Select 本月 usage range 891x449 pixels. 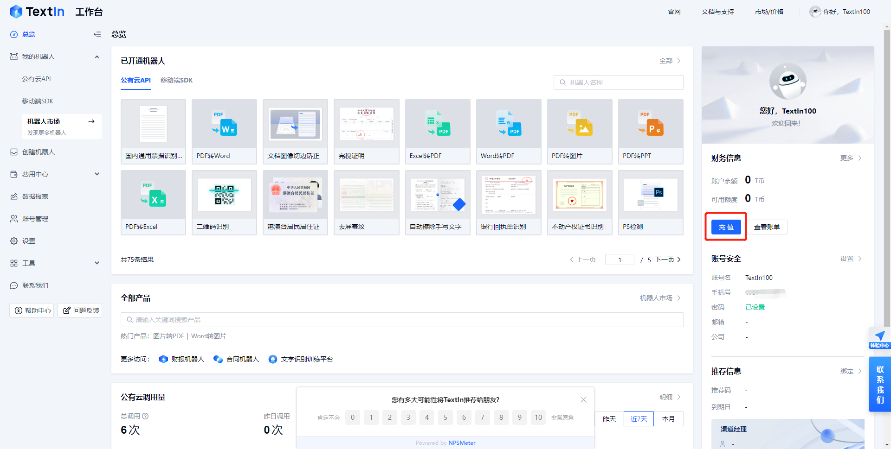[668, 419]
